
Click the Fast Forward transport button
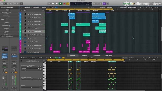click(53, 4)
